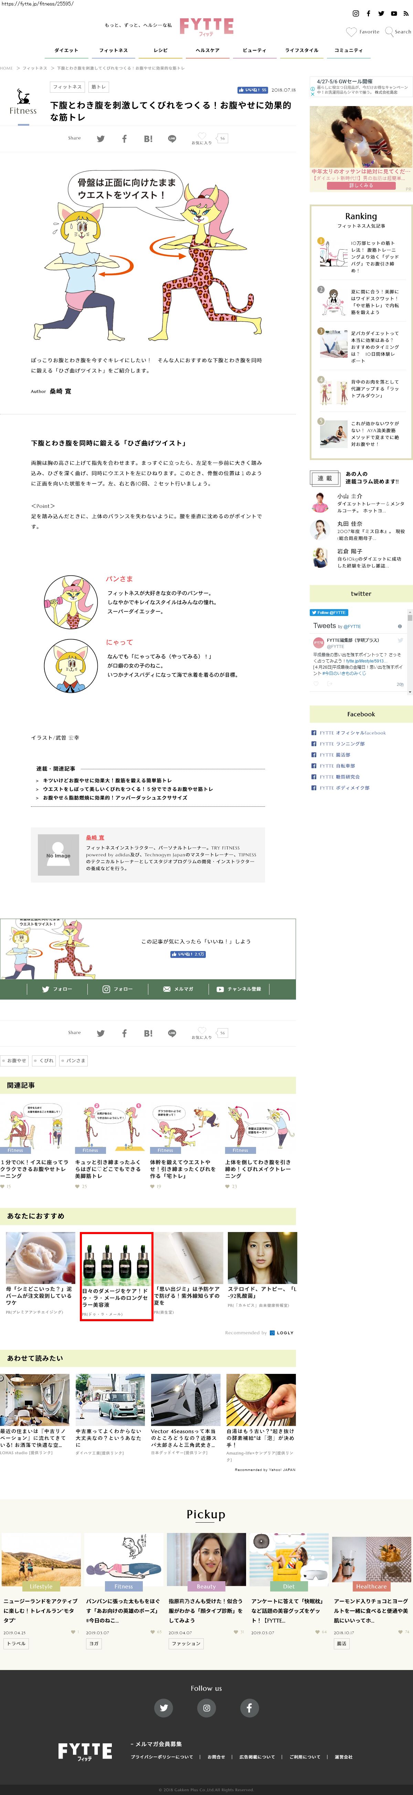
Task: Click the header Twitter bird icon
Action: tap(381, 13)
